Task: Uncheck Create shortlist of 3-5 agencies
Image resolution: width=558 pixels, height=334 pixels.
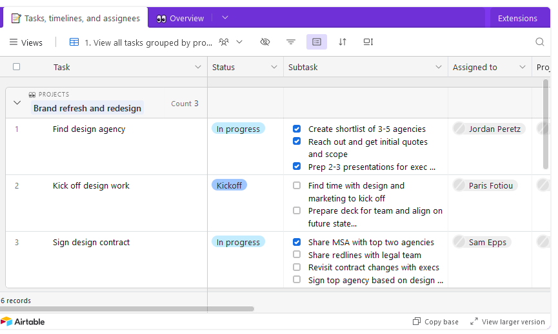Action: coord(297,129)
